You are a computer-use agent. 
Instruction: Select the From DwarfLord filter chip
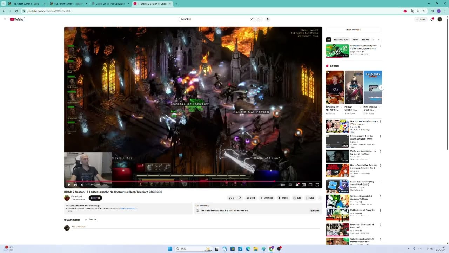point(341,40)
